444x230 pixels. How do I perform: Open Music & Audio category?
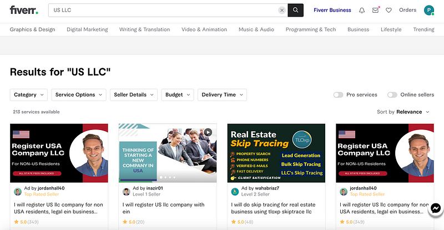point(256,29)
